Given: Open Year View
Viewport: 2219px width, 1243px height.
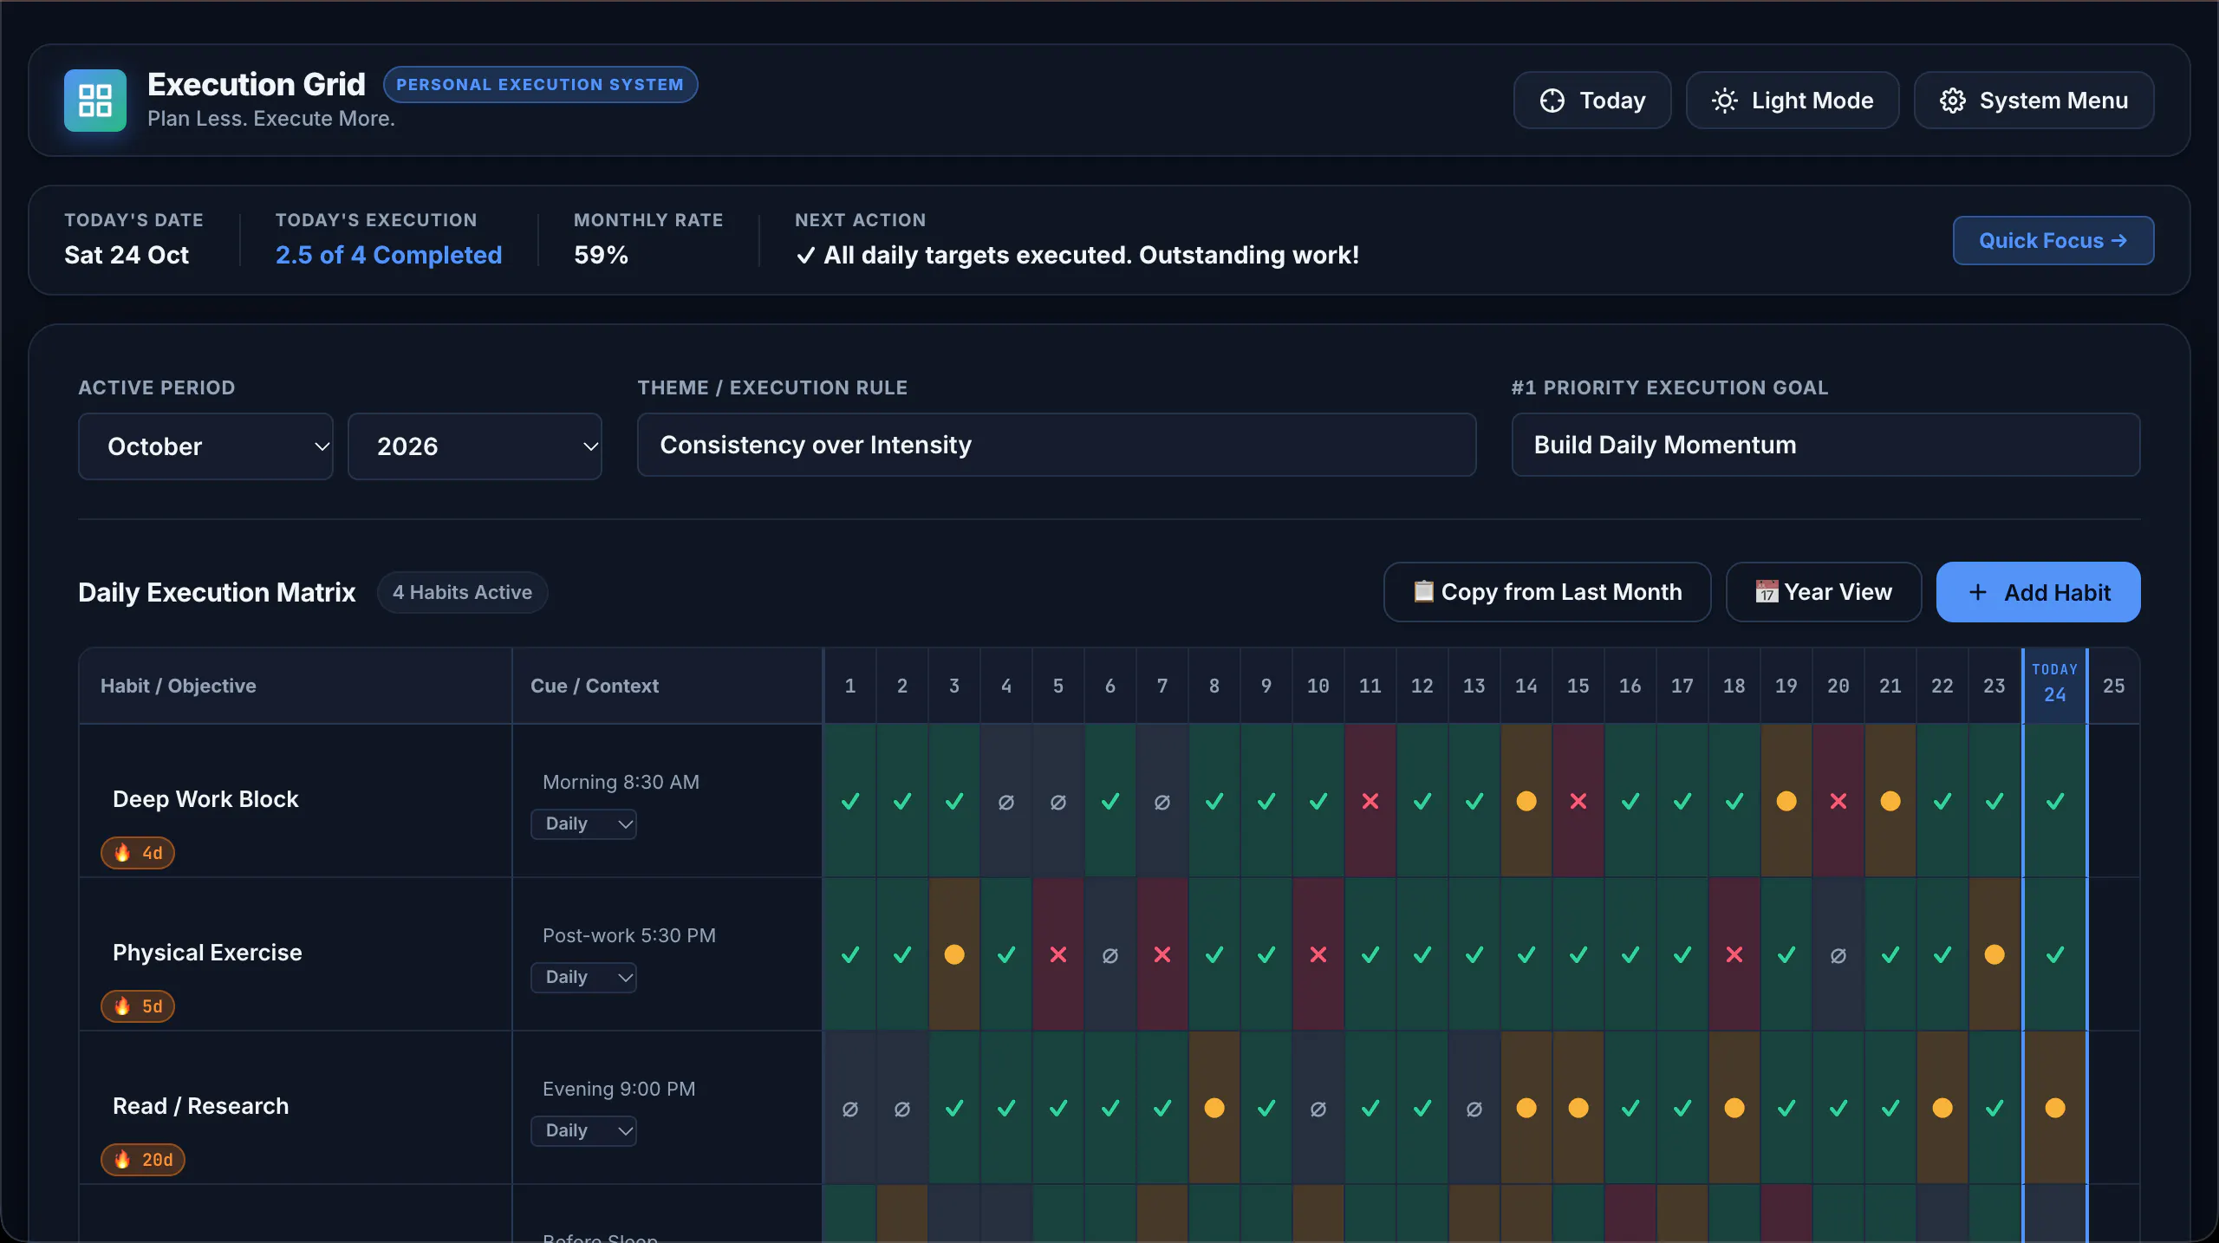Looking at the screenshot, I should point(1824,592).
